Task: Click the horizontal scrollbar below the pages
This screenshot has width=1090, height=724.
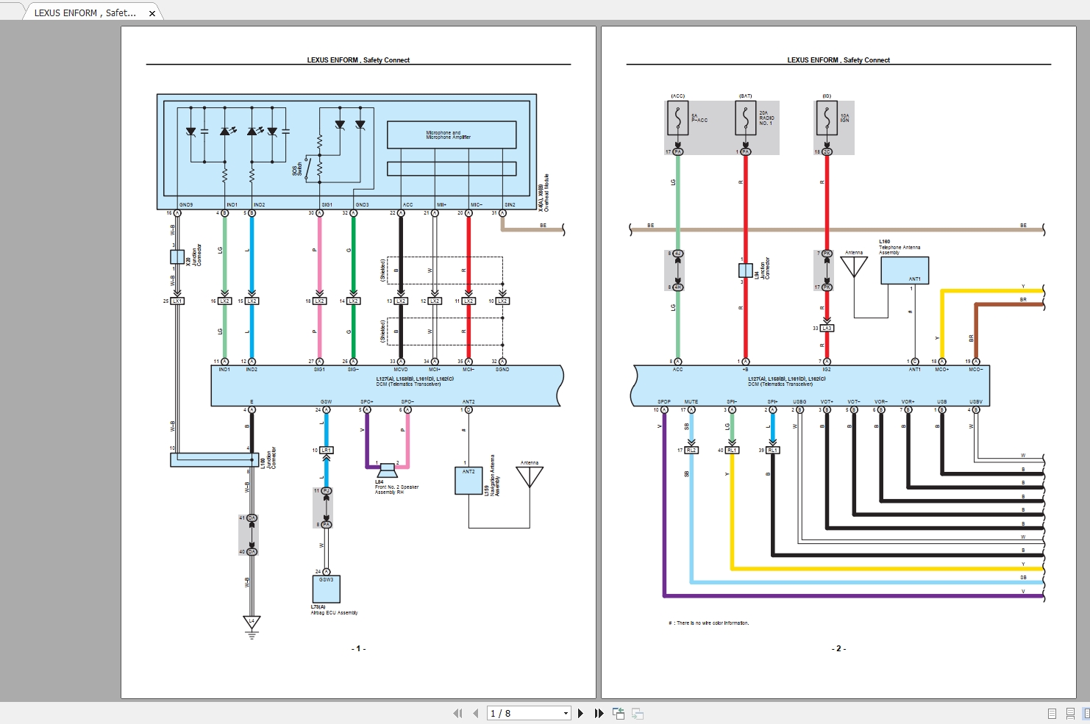Action: click(x=544, y=700)
